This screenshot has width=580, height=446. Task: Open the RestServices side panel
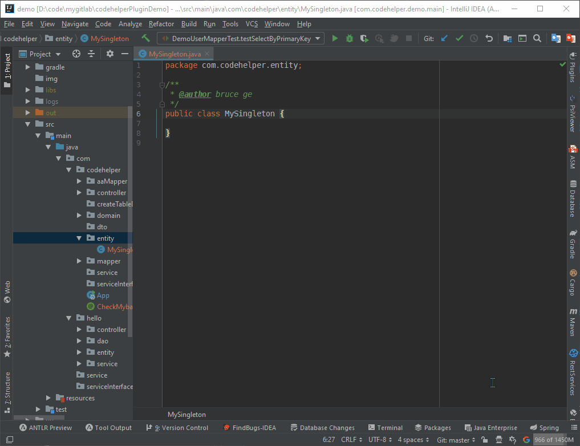[573, 372]
